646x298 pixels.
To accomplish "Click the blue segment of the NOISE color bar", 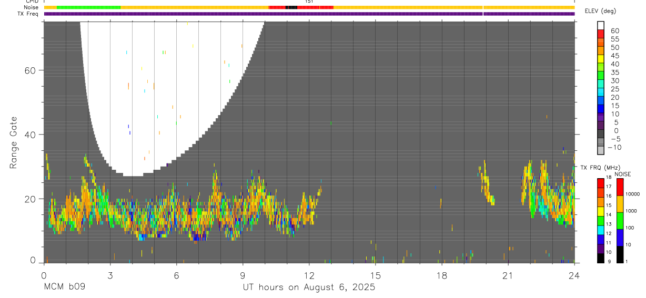I will (620, 238).
